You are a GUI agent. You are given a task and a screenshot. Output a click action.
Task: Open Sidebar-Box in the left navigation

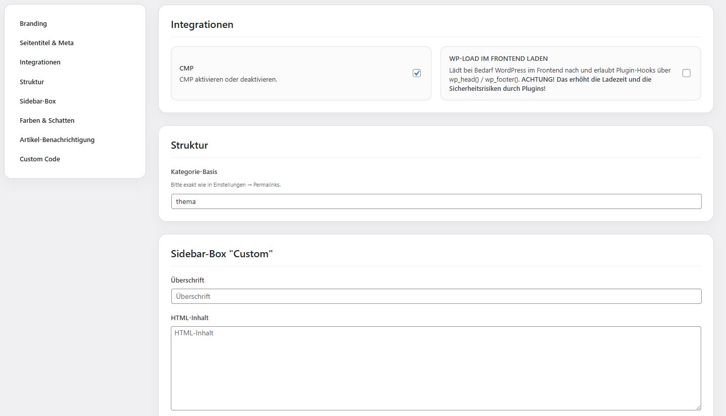[38, 101]
